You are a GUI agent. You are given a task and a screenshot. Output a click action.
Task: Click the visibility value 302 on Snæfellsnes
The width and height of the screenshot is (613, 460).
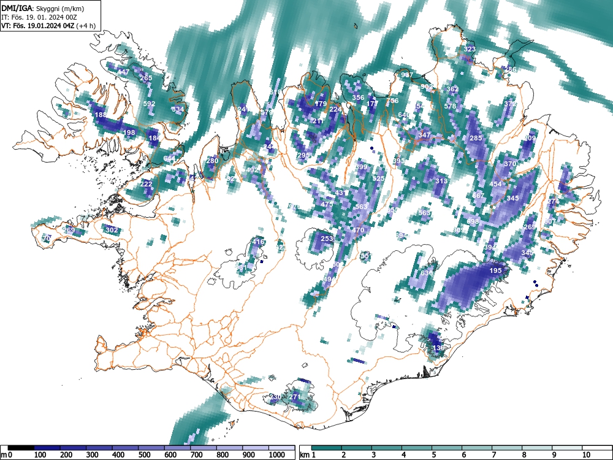click(x=112, y=230)
